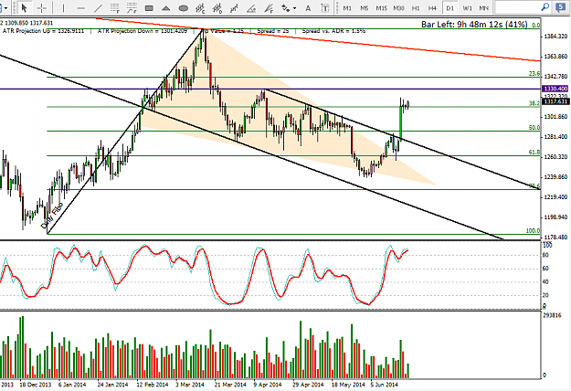Click the 'Daily Fibo' trendline label
571x391 pixels.
pyautogui.click(x=52, y=216)
